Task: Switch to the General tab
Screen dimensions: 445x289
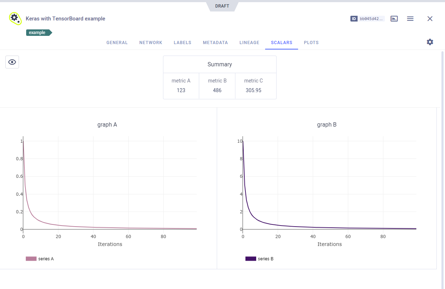Action: 117,43
